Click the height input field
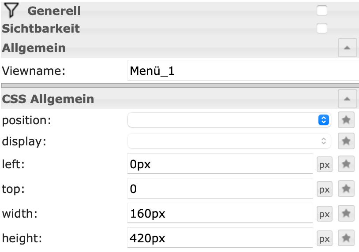359x252 pixels. coord(220,239)
